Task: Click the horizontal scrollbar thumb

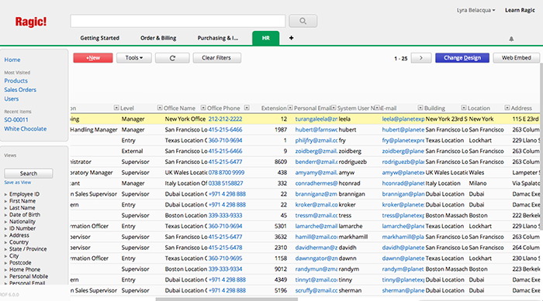Action: click(x=227, y=299)
